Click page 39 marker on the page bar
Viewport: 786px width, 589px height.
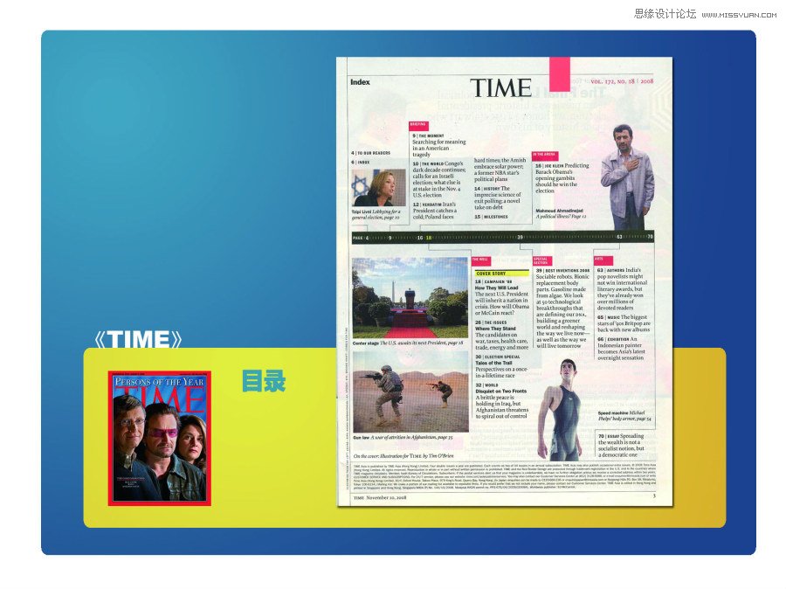520,238
